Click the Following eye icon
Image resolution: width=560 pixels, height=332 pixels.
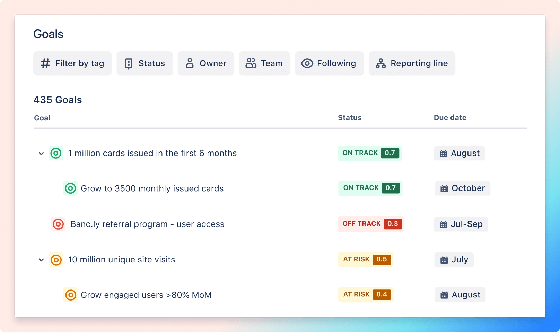pos(306,63)
